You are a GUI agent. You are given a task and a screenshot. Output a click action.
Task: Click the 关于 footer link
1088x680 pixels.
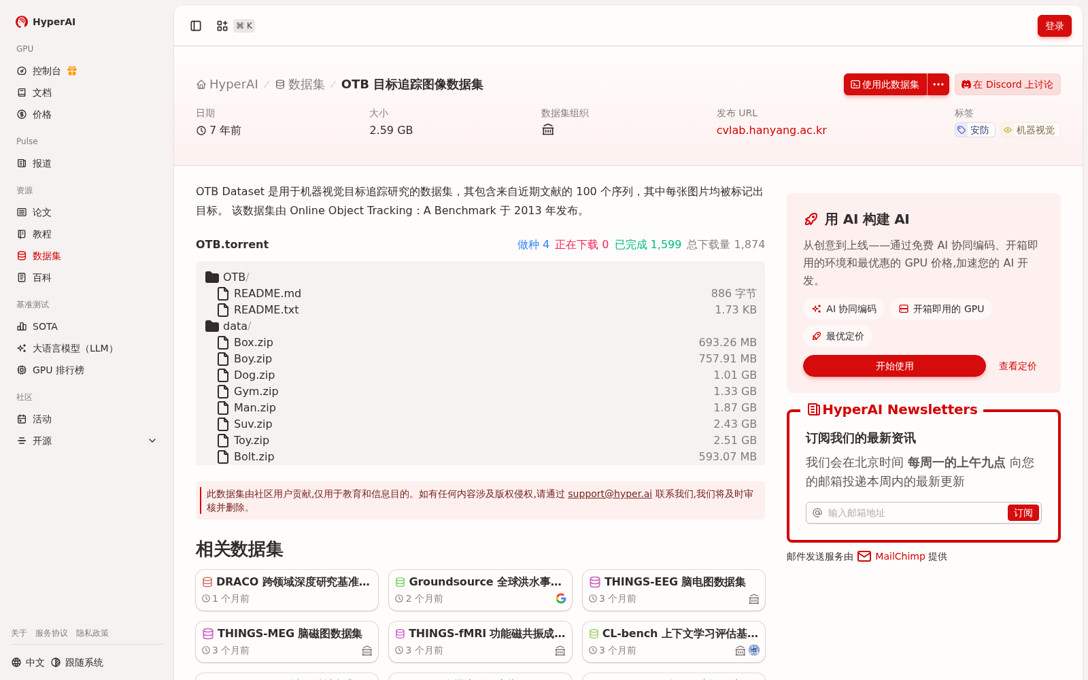pyautogui.click(x=19, y=633)
